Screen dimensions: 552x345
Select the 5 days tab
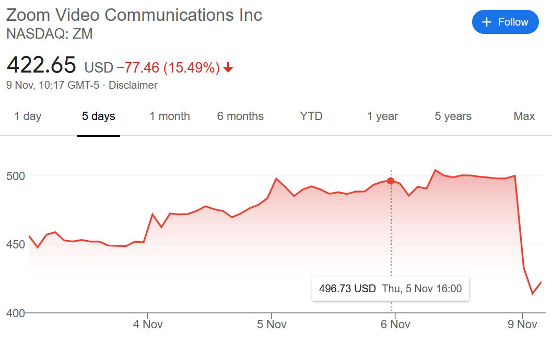click(99, 116)
